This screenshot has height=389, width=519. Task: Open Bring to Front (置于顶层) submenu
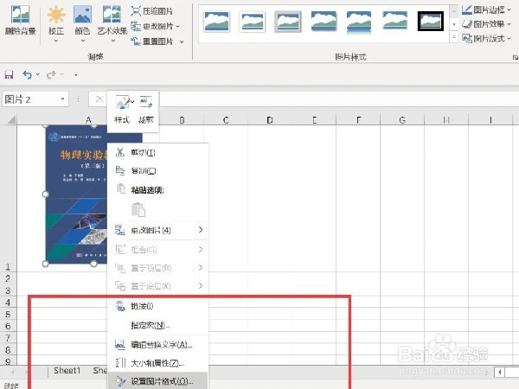tap(158, 268)
